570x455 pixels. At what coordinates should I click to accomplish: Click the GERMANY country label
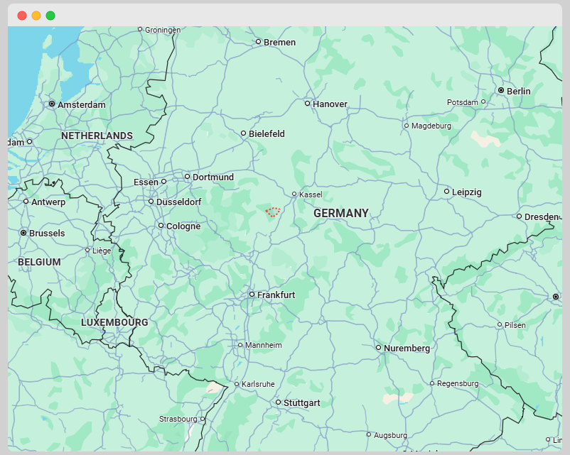pyautogui.click(x=341, y=213)
